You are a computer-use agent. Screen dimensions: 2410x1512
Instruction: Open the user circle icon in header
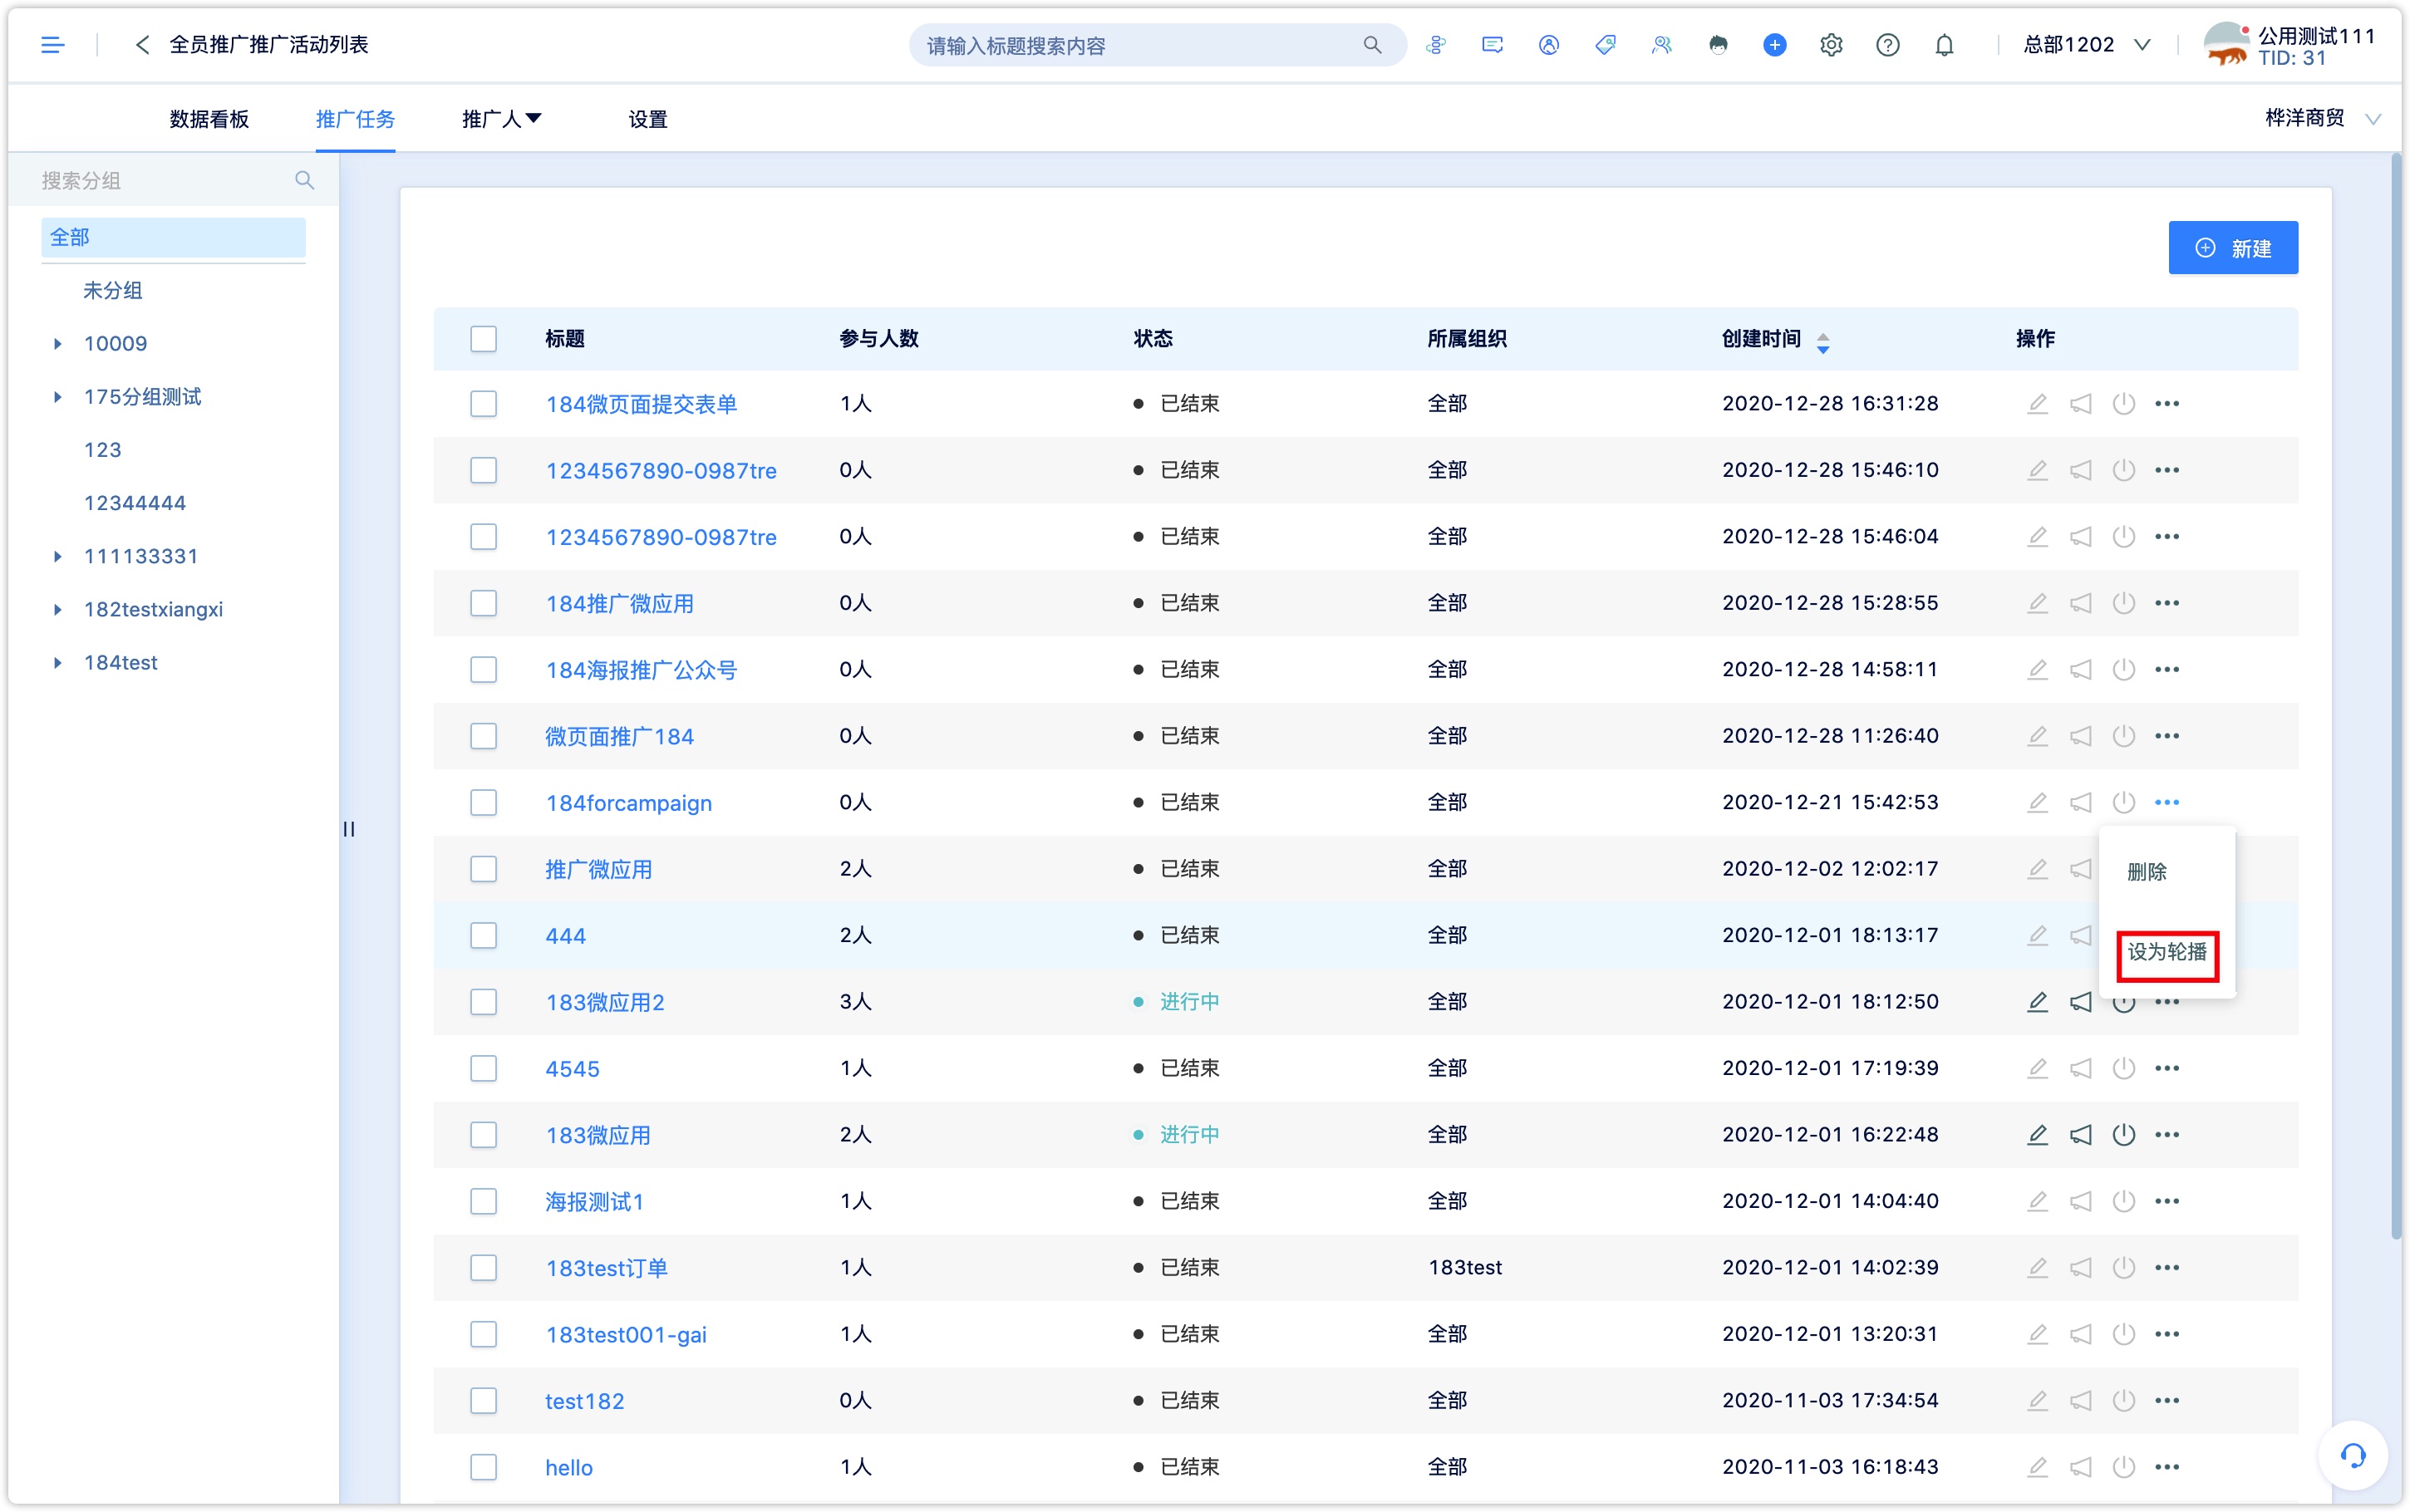coord(1549,45)
